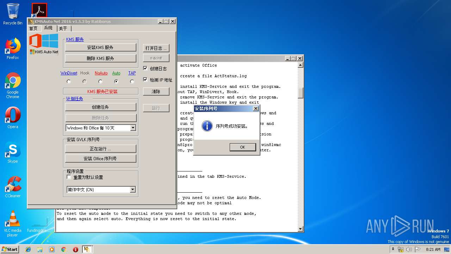This screenshot has height=254, width=451.
Task: Show hidden system tray icons
Action: [x=393, y=249]
